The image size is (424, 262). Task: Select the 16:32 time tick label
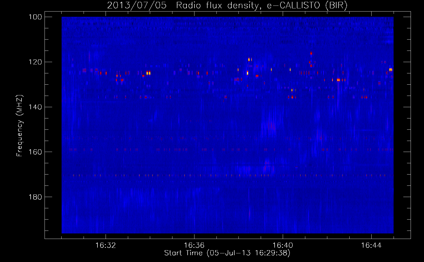coord(106,245)
